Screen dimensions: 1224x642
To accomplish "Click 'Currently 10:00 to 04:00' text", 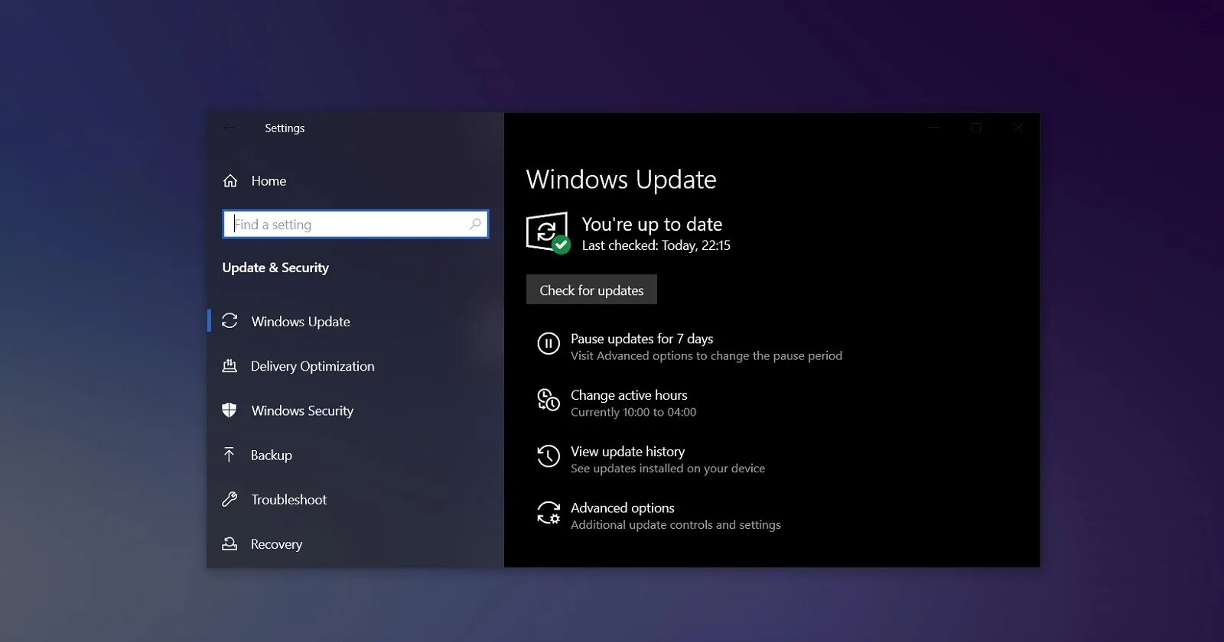I will point(633,412).
